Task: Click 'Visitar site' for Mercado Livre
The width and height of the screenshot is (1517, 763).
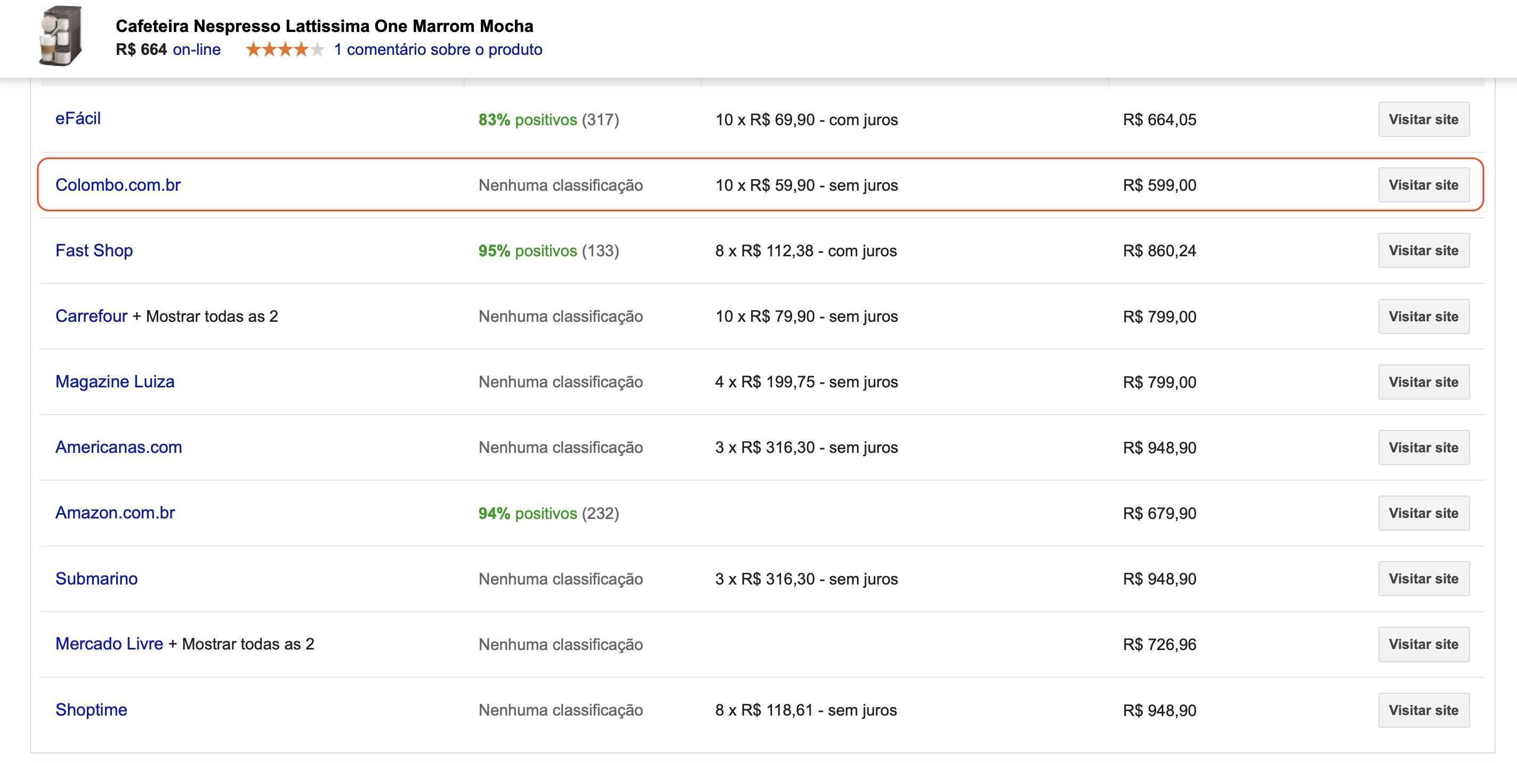Action: point(1423,644)
